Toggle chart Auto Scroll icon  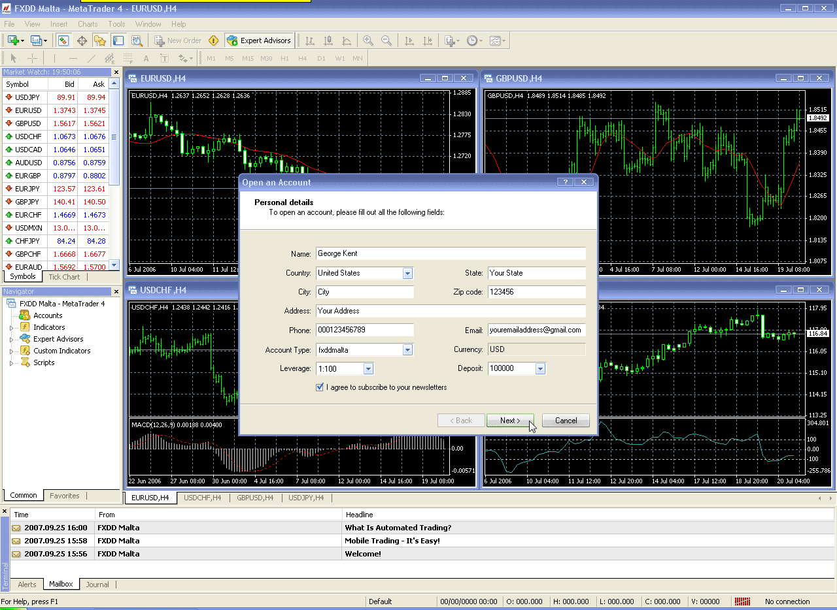tap(409, 40)
